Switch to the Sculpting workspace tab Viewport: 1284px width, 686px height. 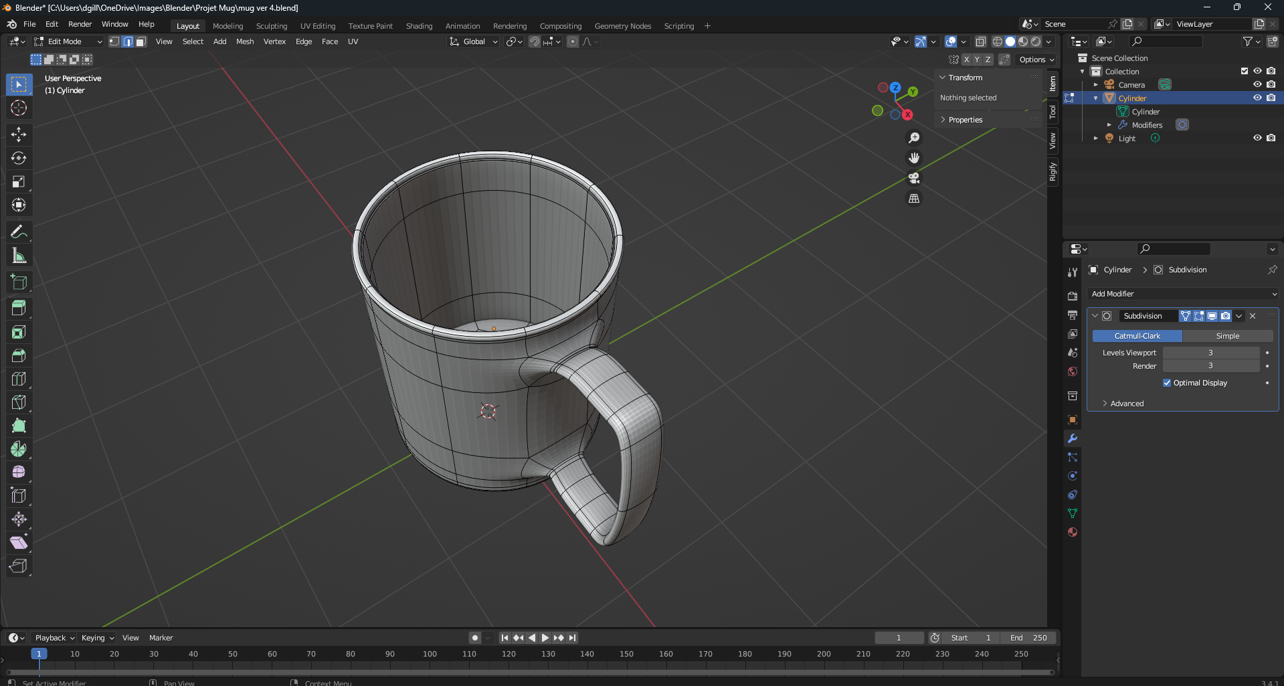point(271,26)
